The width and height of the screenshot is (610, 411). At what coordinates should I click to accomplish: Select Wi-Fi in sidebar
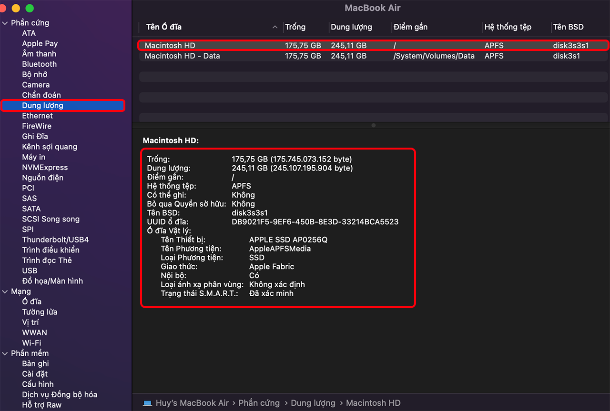[x=31, y=343]
